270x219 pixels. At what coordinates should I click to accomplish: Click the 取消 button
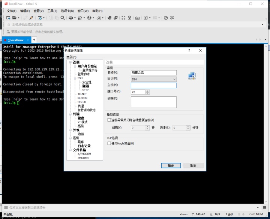click(193, 165)
